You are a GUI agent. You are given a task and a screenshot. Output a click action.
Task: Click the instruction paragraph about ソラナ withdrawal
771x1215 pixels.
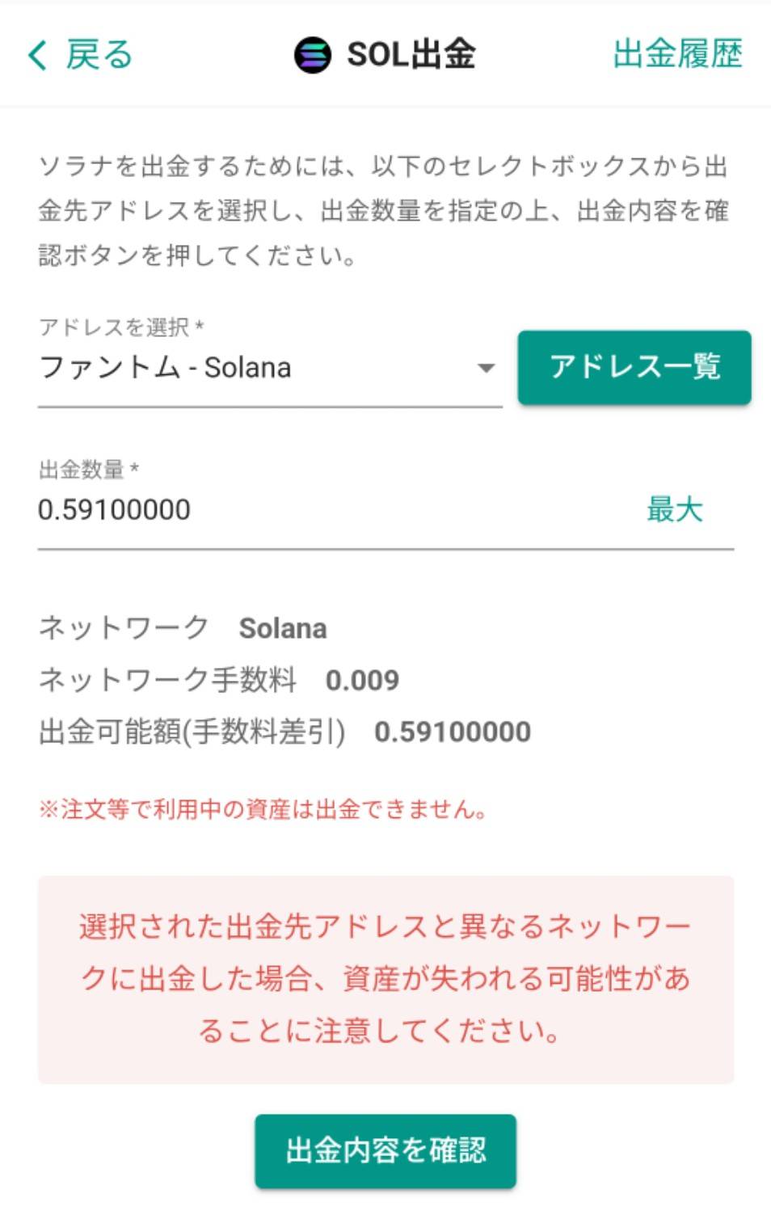(384, 211)
